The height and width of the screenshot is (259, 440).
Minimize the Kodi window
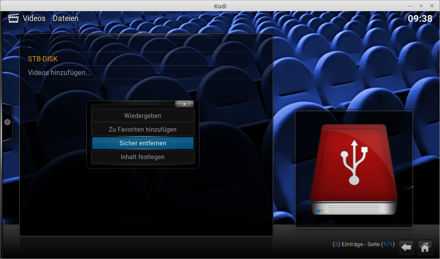click(x=410, y=6)
